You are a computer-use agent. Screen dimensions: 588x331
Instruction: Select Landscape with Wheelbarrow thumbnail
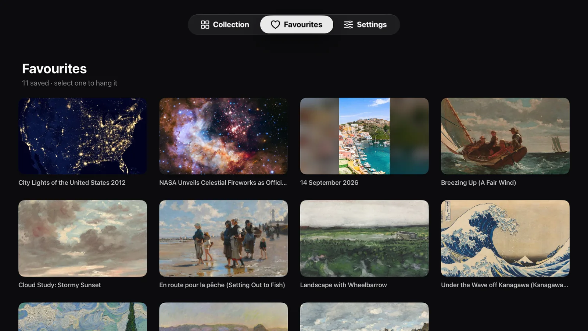[x=364, y=238]
